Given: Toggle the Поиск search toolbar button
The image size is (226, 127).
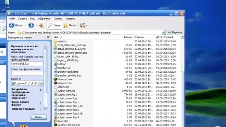Looking at the screenshot, I should pyautogui.click(x=54, y=25).
